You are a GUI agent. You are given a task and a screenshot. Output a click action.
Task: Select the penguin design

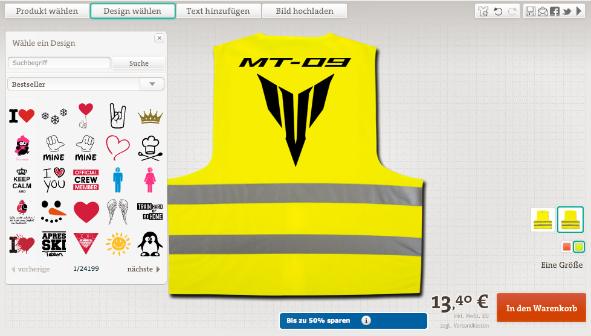pyautogui.click(x=150, y=243)
